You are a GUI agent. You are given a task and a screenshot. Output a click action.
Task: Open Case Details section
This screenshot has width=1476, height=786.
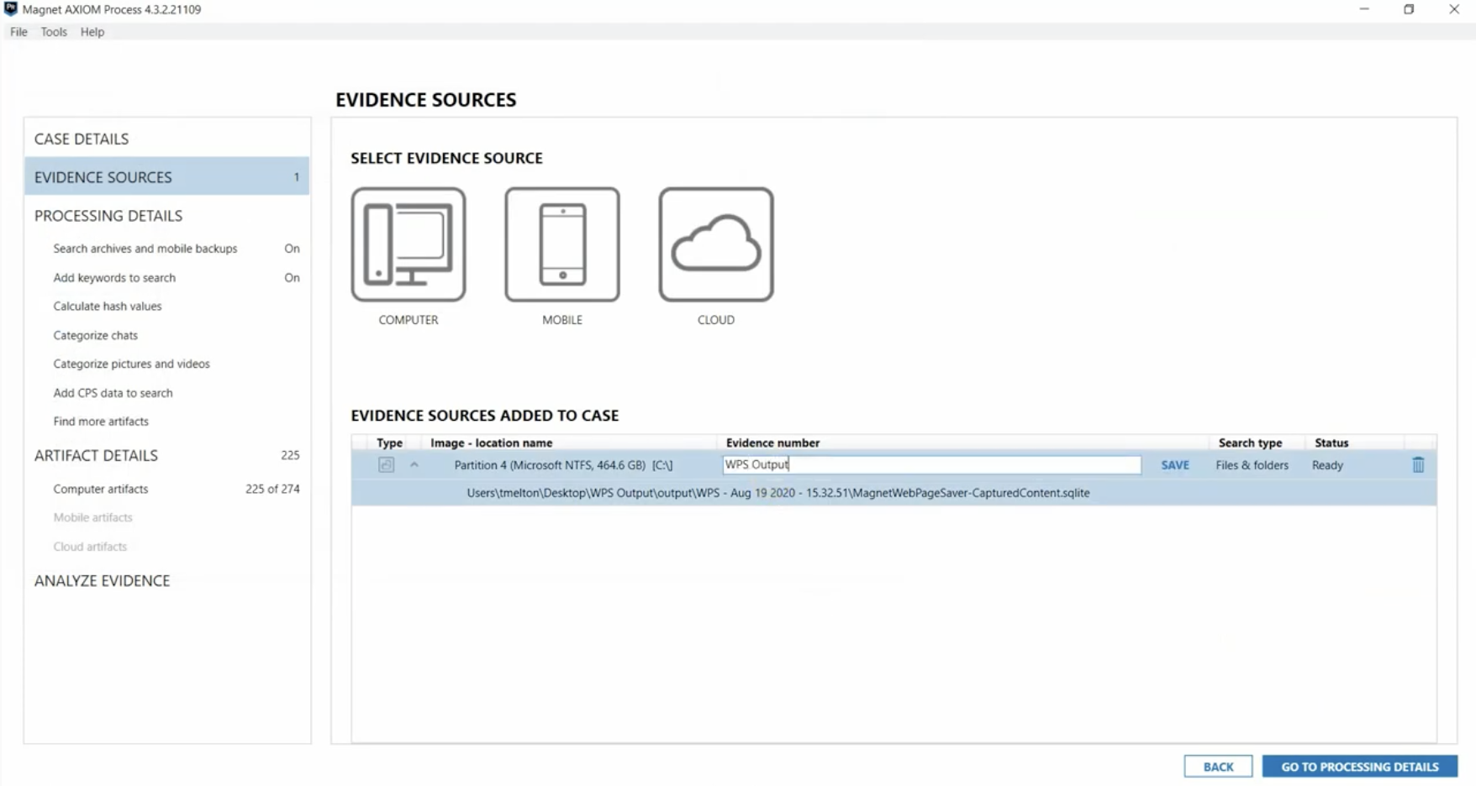coord(81,139)
